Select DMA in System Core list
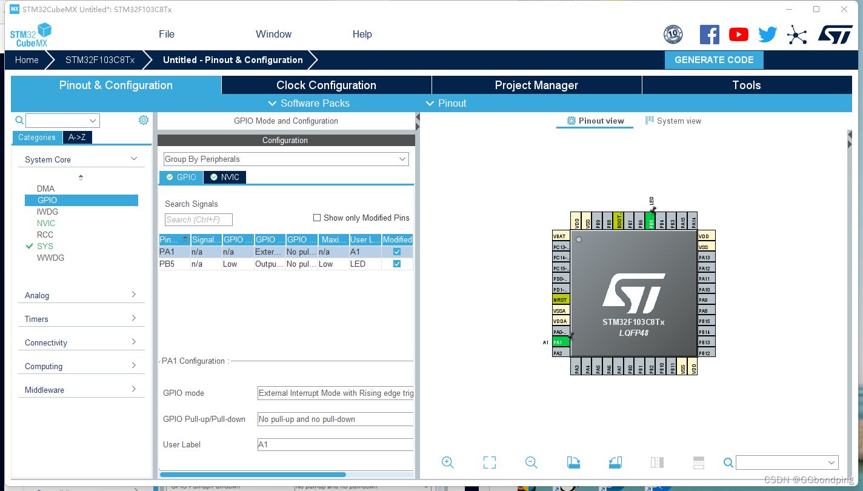Viewport: 863px width, 491px height. click(45, 189)
